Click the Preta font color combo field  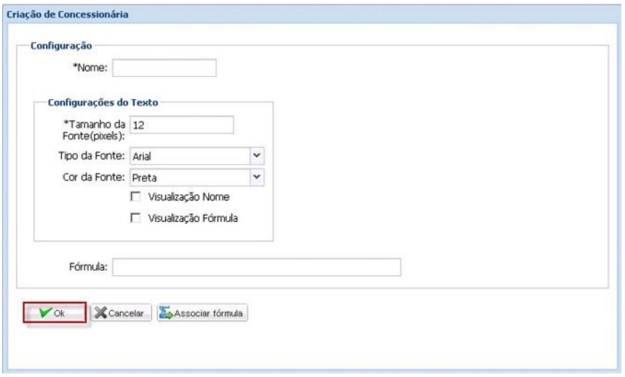click(x=188, y=176)
